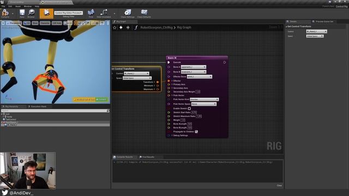Click the Bone A input pin
Viewport: 349px width, 196px height.
tap(169, 67)
